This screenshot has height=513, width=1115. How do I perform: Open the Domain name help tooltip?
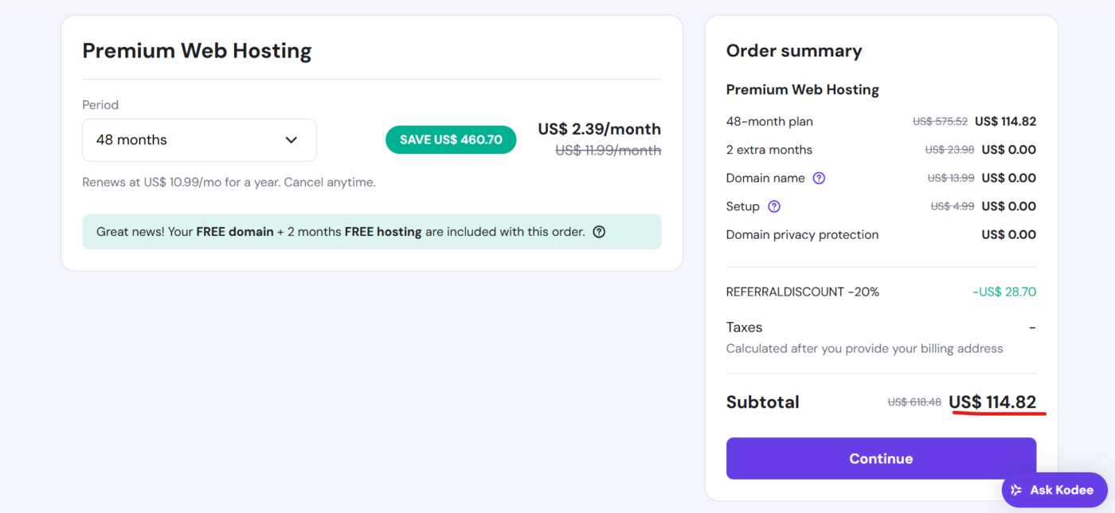tap(819, 178)
